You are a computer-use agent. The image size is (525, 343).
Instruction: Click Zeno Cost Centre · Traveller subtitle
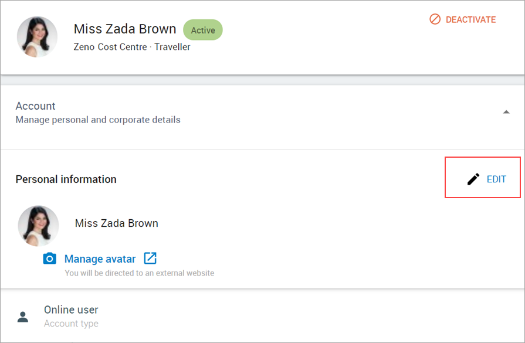point(132,47)
